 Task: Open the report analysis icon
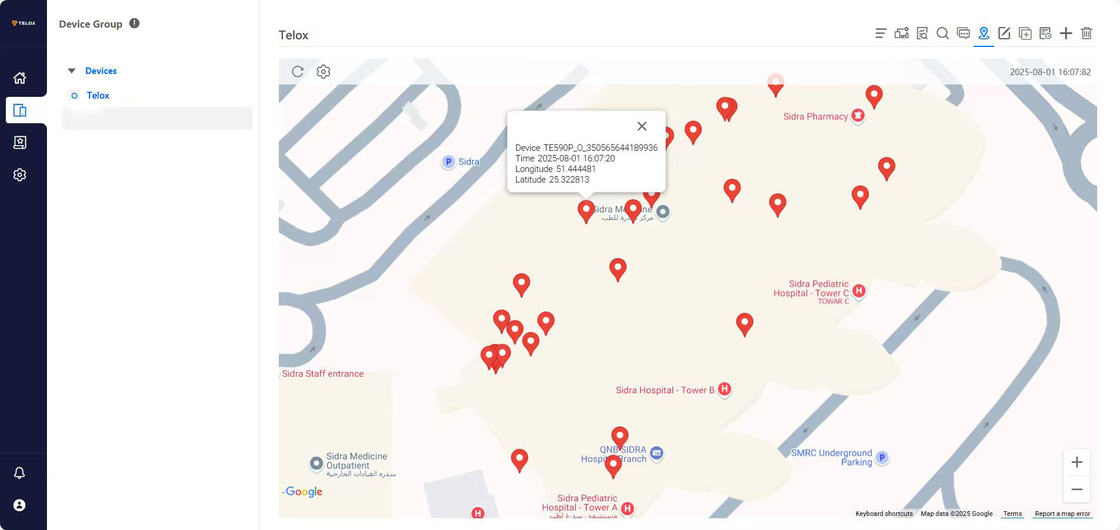tap(922, 33)
